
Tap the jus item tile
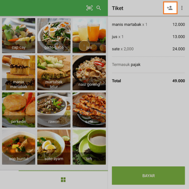89,35
